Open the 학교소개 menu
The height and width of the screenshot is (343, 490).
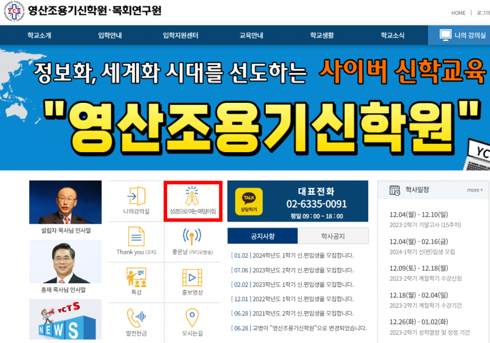39,35
